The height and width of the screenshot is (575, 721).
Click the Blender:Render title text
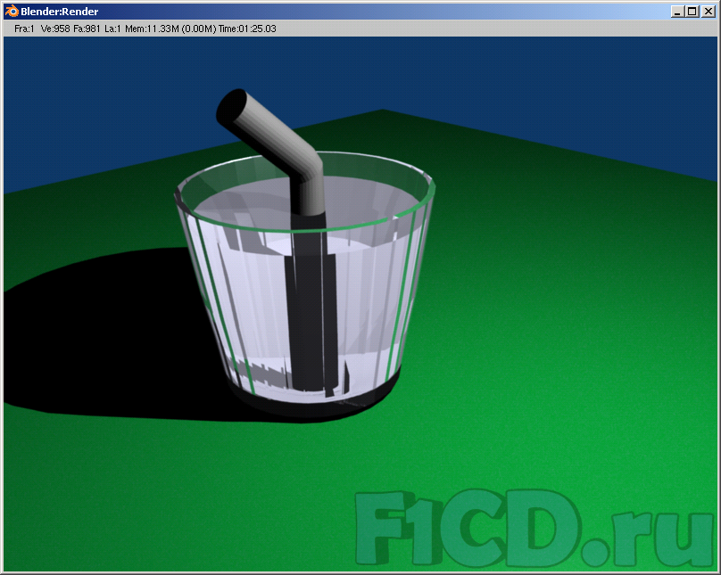[x=59, y=12]
